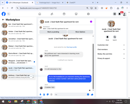
Task: Open View buyer profile link
Action: [71, 47]
